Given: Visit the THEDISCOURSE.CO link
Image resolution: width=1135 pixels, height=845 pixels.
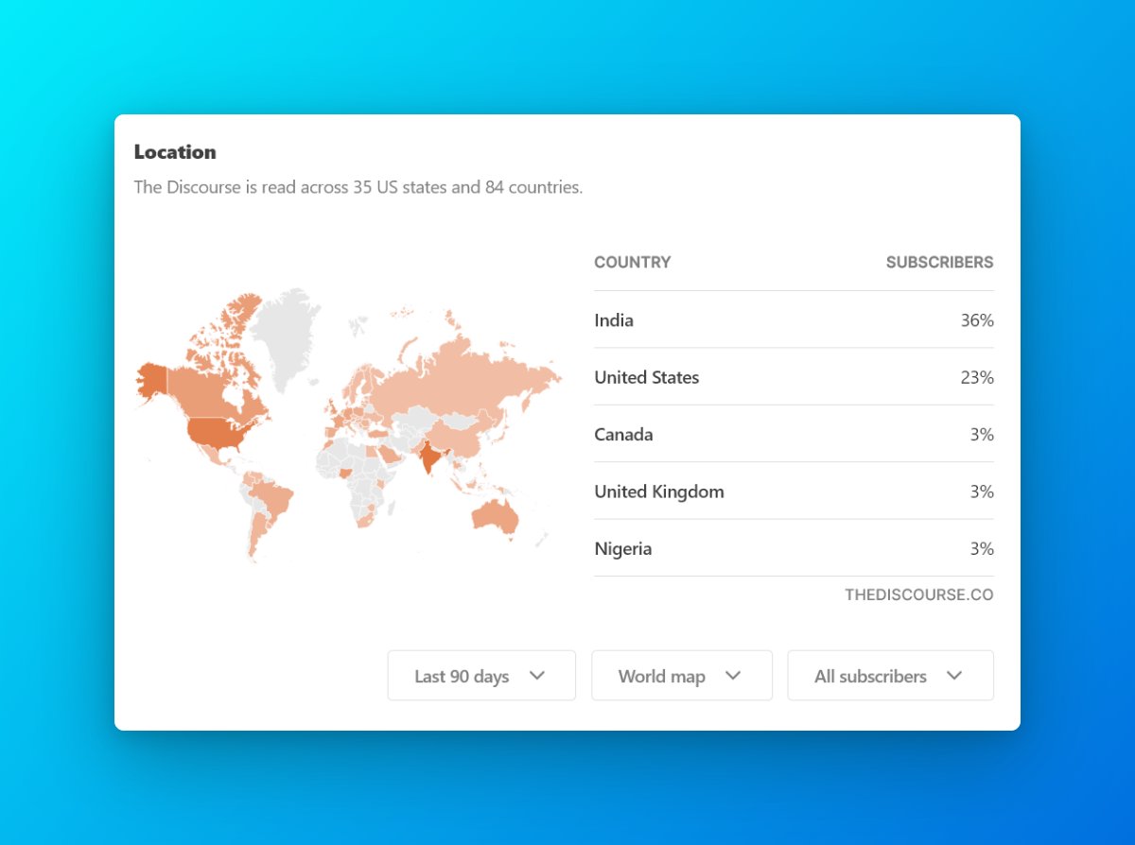Looking at the screenshot, I should [918, 595].
